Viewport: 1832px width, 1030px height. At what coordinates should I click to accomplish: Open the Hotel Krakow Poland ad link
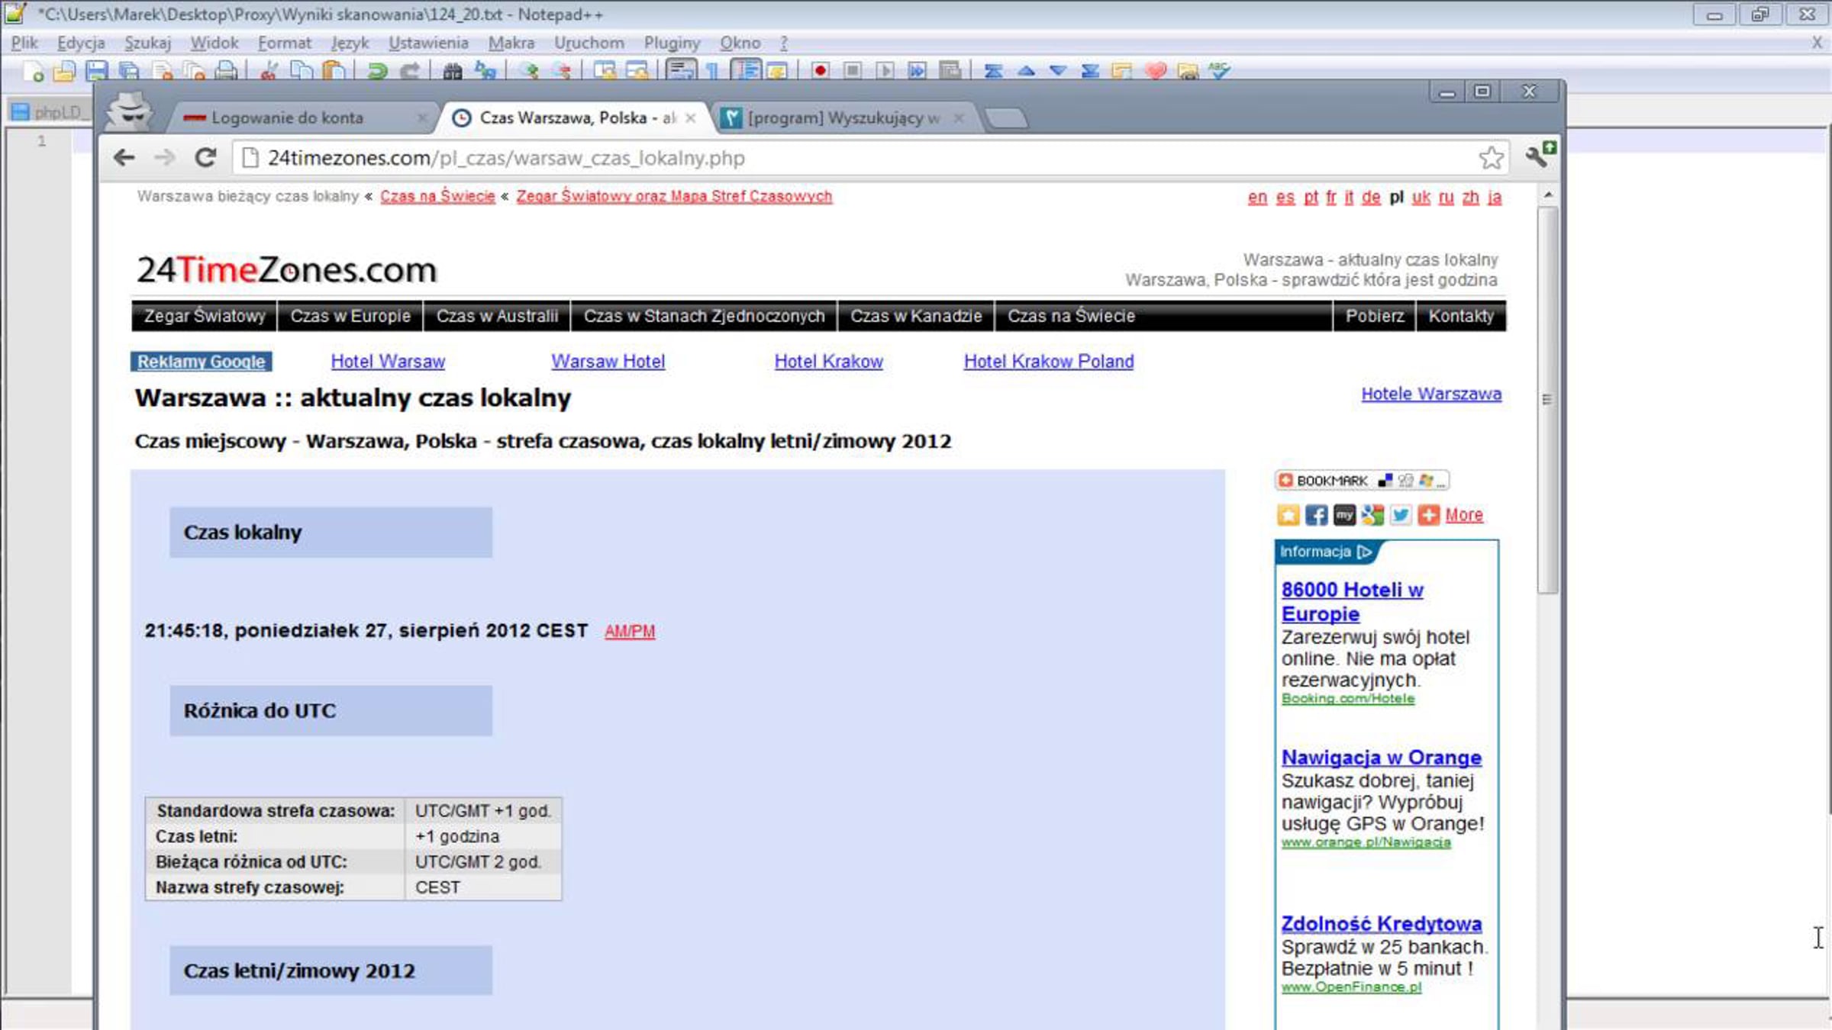(1049, 362)
